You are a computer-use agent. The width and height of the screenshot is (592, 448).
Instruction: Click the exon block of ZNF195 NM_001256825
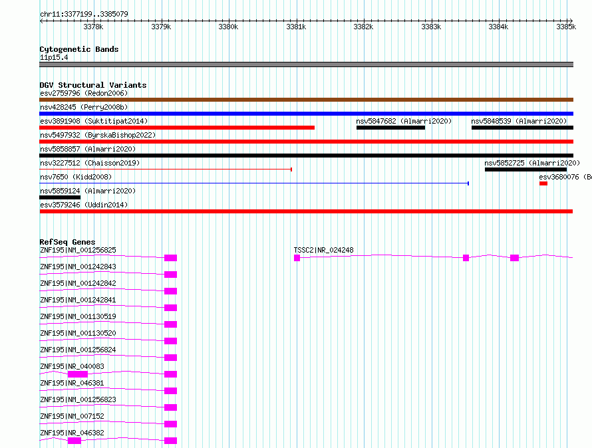(x=171, y=258)
